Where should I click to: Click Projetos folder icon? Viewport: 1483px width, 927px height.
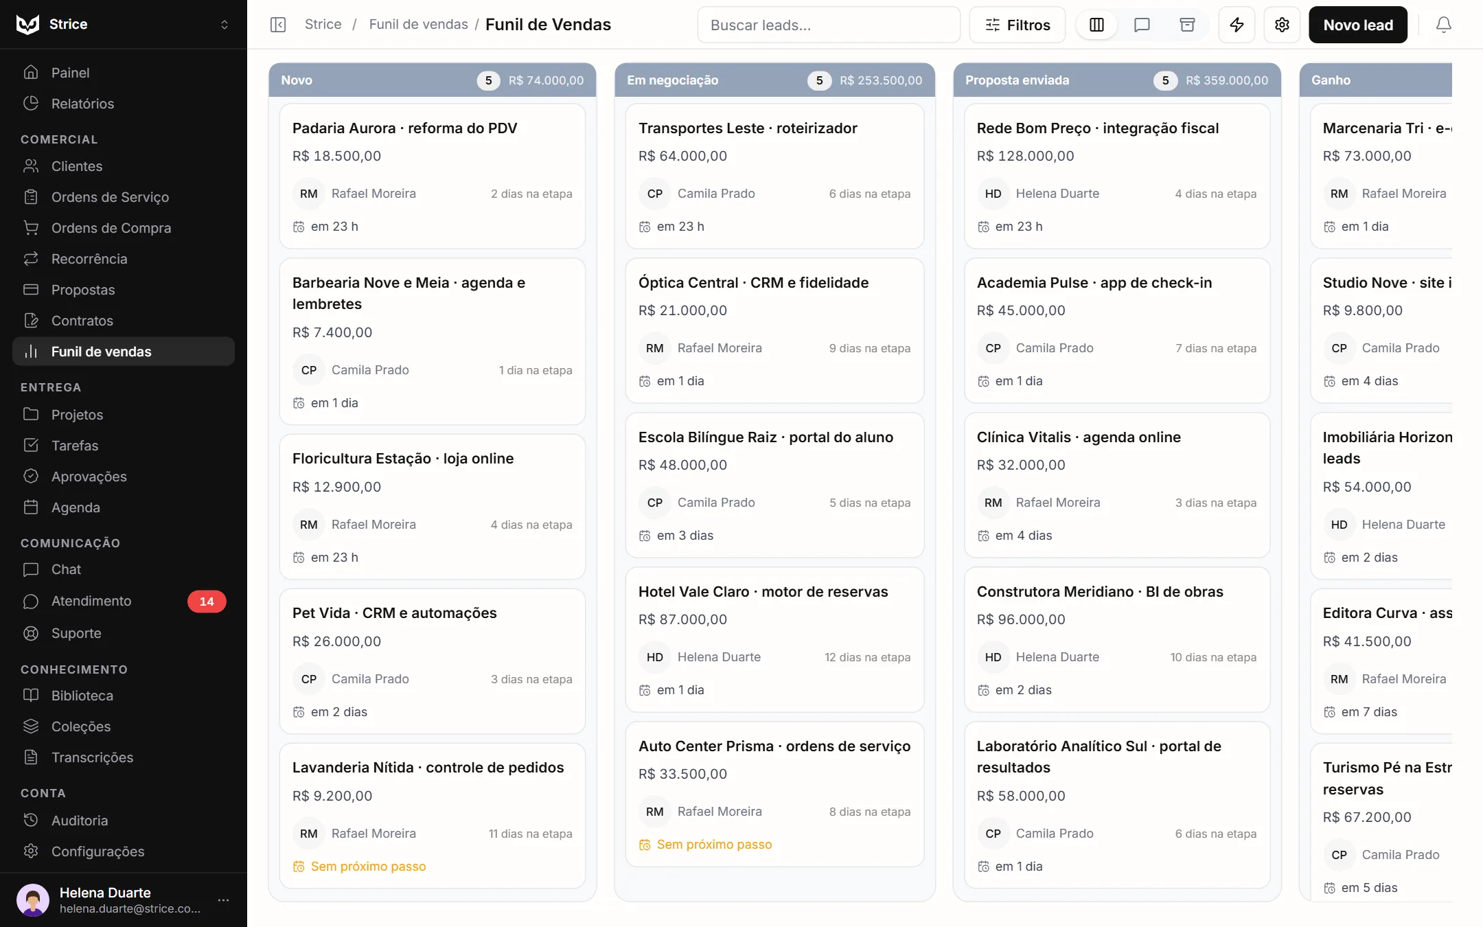(x=31, y=415)
